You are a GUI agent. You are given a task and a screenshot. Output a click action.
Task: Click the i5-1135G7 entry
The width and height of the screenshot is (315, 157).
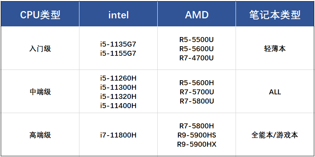click(118, 44)
